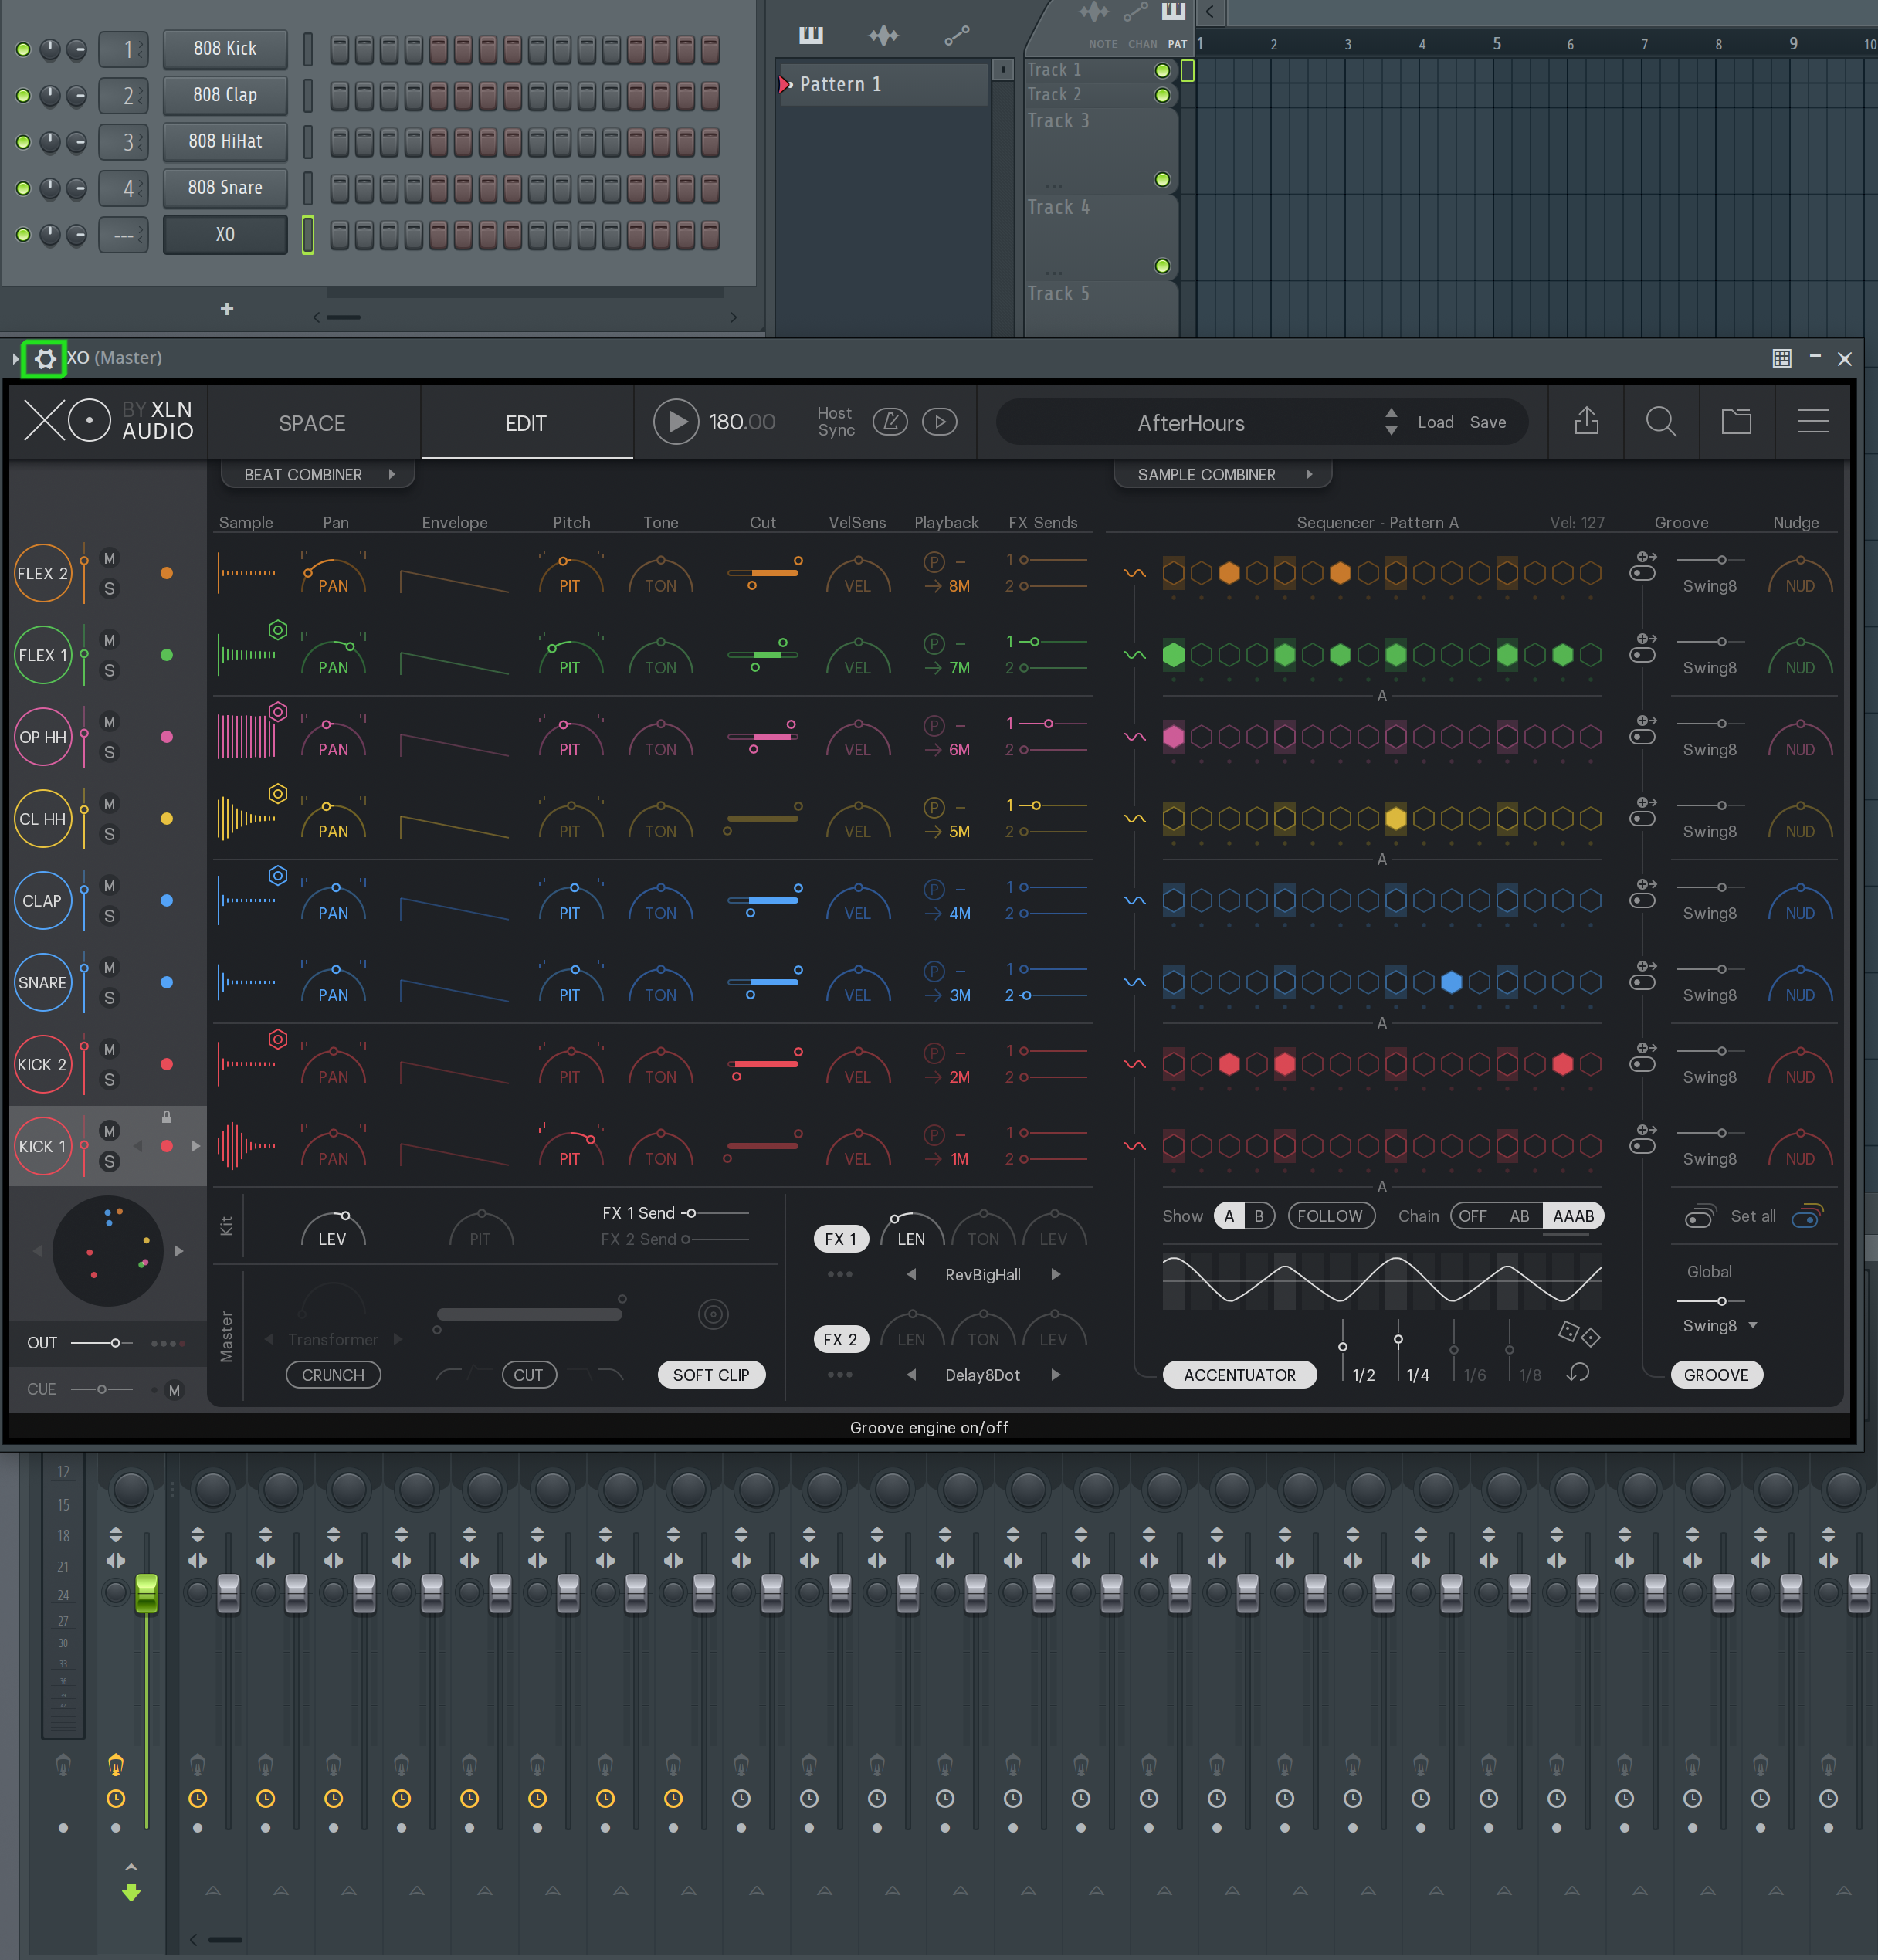Viewport: 1878px width, 1960px height.
Task: Toggle 808 Kick channel mute LED
Action: (x=23, y=49)
